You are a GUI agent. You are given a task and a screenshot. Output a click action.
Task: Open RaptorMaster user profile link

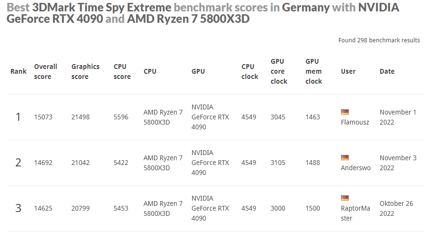pyautogui.click(x=355, y=213)
